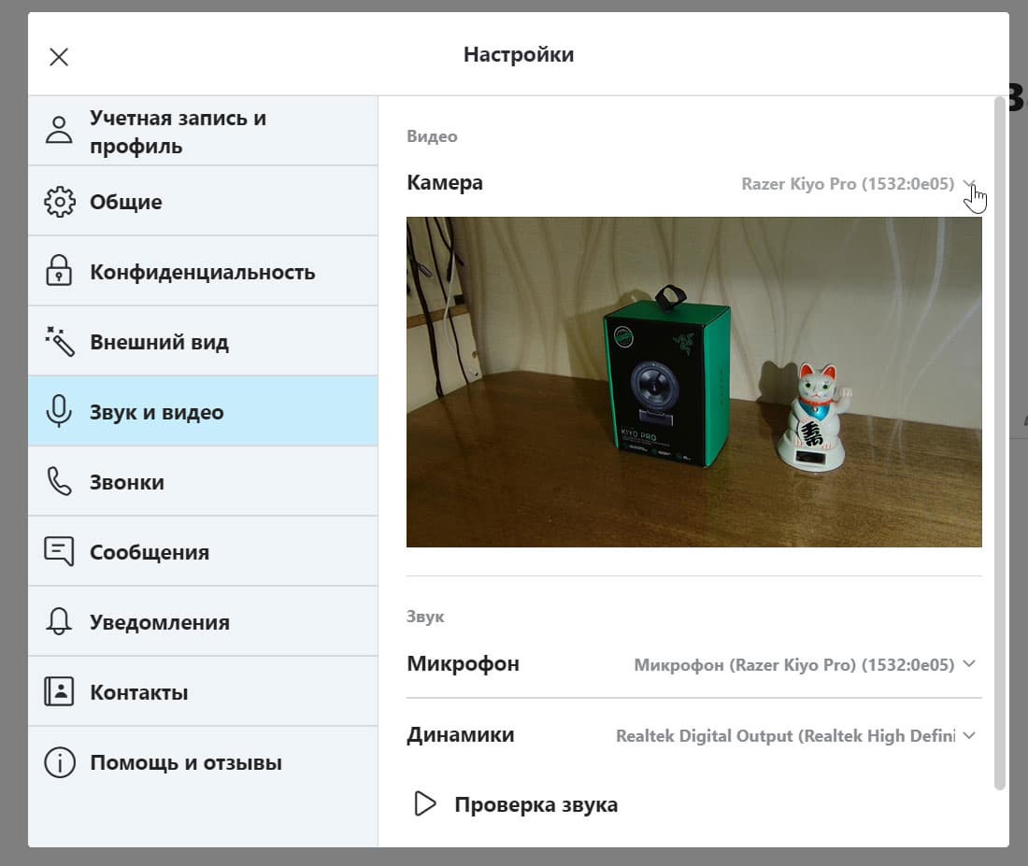Click the Видео section heading
The image size is (1028, 866).
tap(432, 136)
